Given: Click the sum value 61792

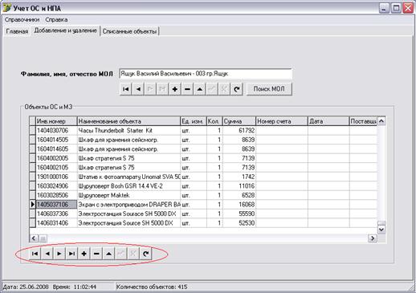Looking at the screenshot, I should 239,130.
